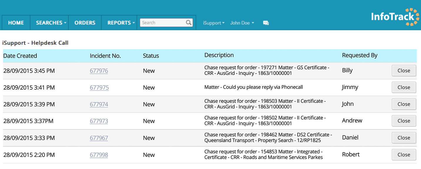
Task: Click inside the Search input field
Action: pyautogui.click(x=163, y=23)
